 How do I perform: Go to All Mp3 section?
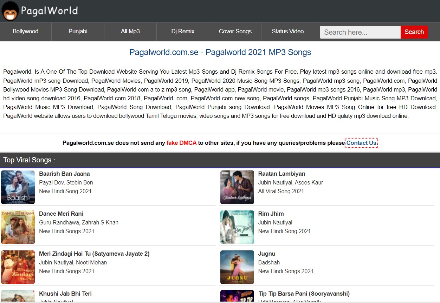130,32
